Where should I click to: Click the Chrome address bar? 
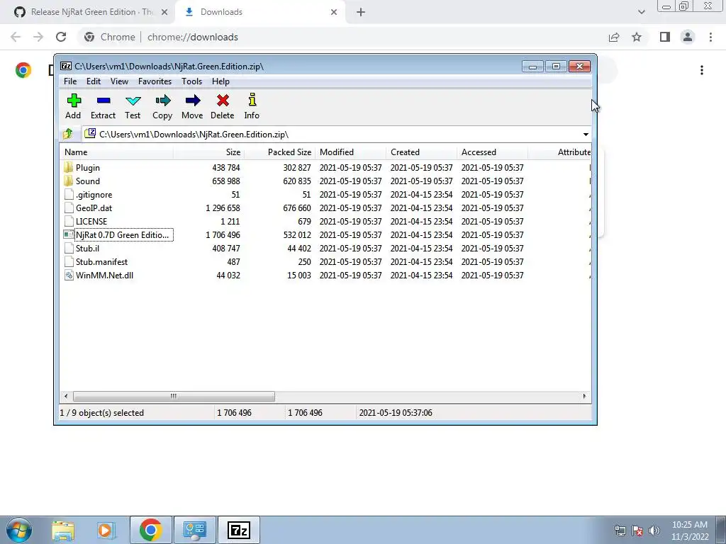click(x=342, y=37)
